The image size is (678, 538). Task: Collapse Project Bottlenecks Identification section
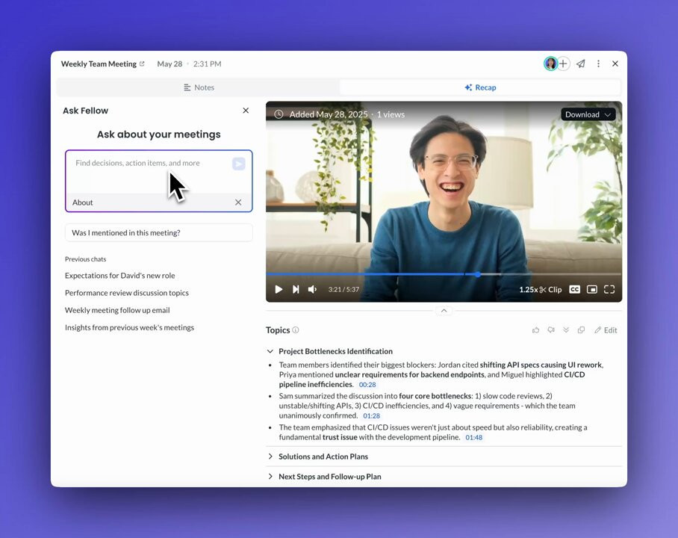(x=270, y=351)
